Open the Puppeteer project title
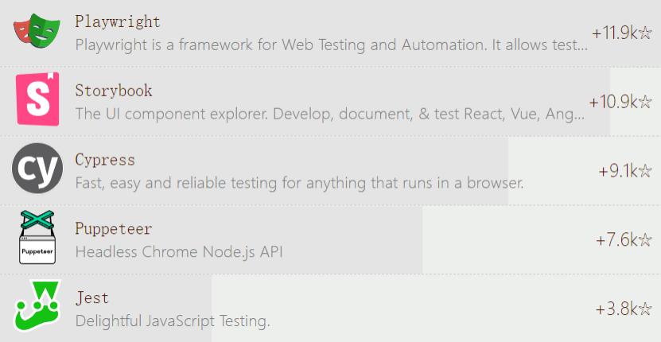 113,229
